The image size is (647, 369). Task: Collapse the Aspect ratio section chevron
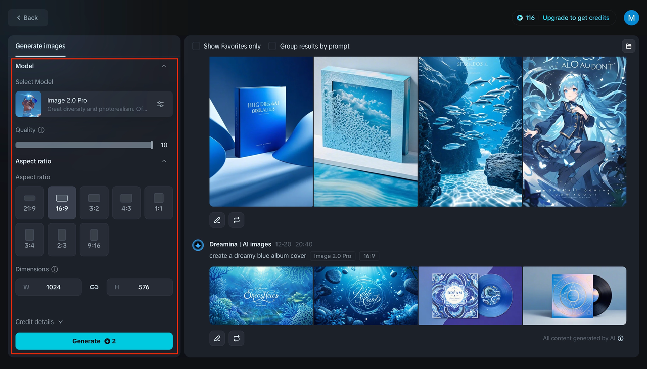click(164, 161)
